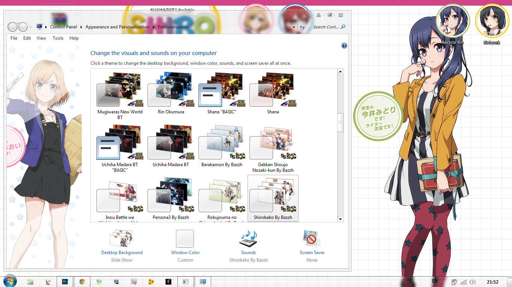The height and width of the screenshot is (287, 512).
Task: Open the Tools menu
Action: (x=58, y=38)
